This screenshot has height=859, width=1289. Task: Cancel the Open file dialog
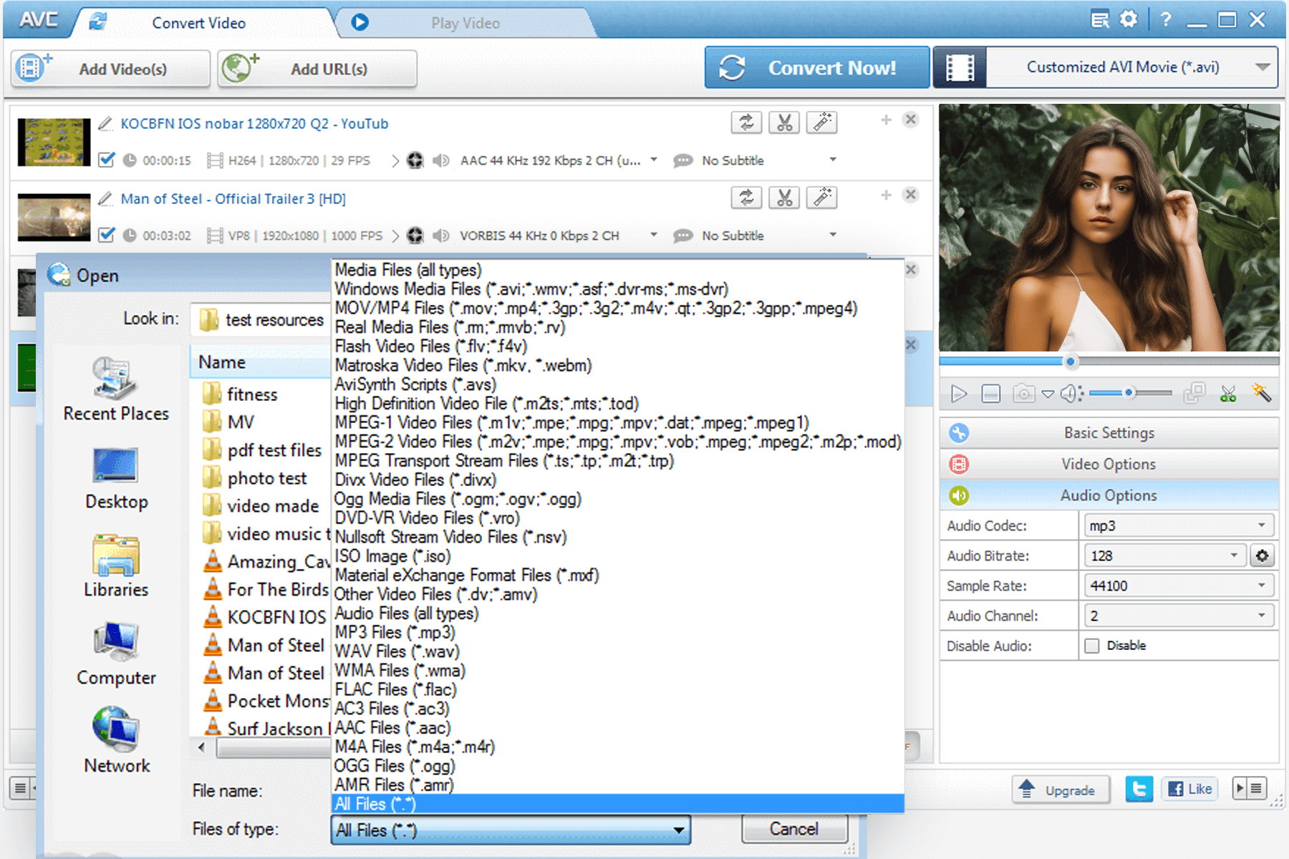793,828
